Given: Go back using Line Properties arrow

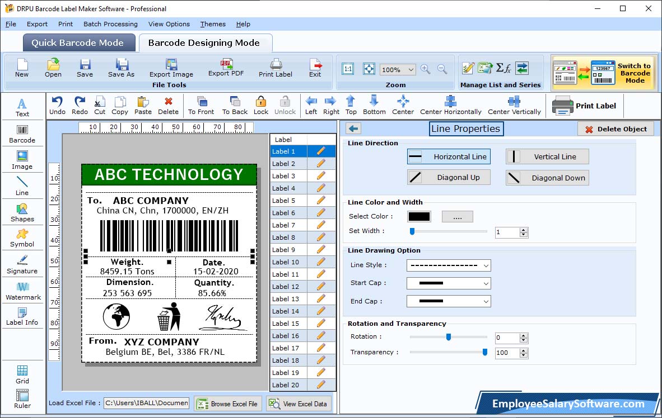Looking at the screenshot, I should pyautogui.click(x=353, y=129).
